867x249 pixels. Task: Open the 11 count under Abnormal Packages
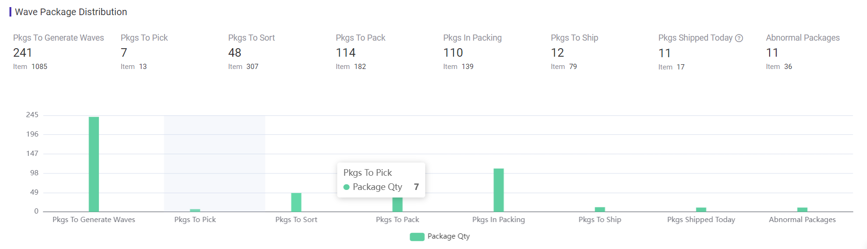click(x=772, y=52)
